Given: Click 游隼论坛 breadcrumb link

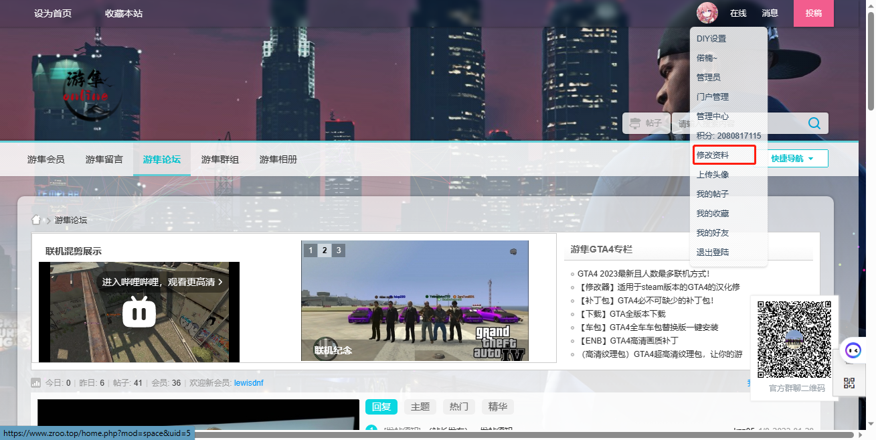Looking at the screenshot, I should click(x=71, y=220).
